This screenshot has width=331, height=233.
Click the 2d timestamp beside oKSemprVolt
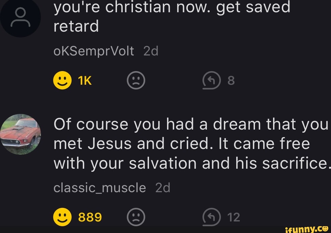coord(151,51)
